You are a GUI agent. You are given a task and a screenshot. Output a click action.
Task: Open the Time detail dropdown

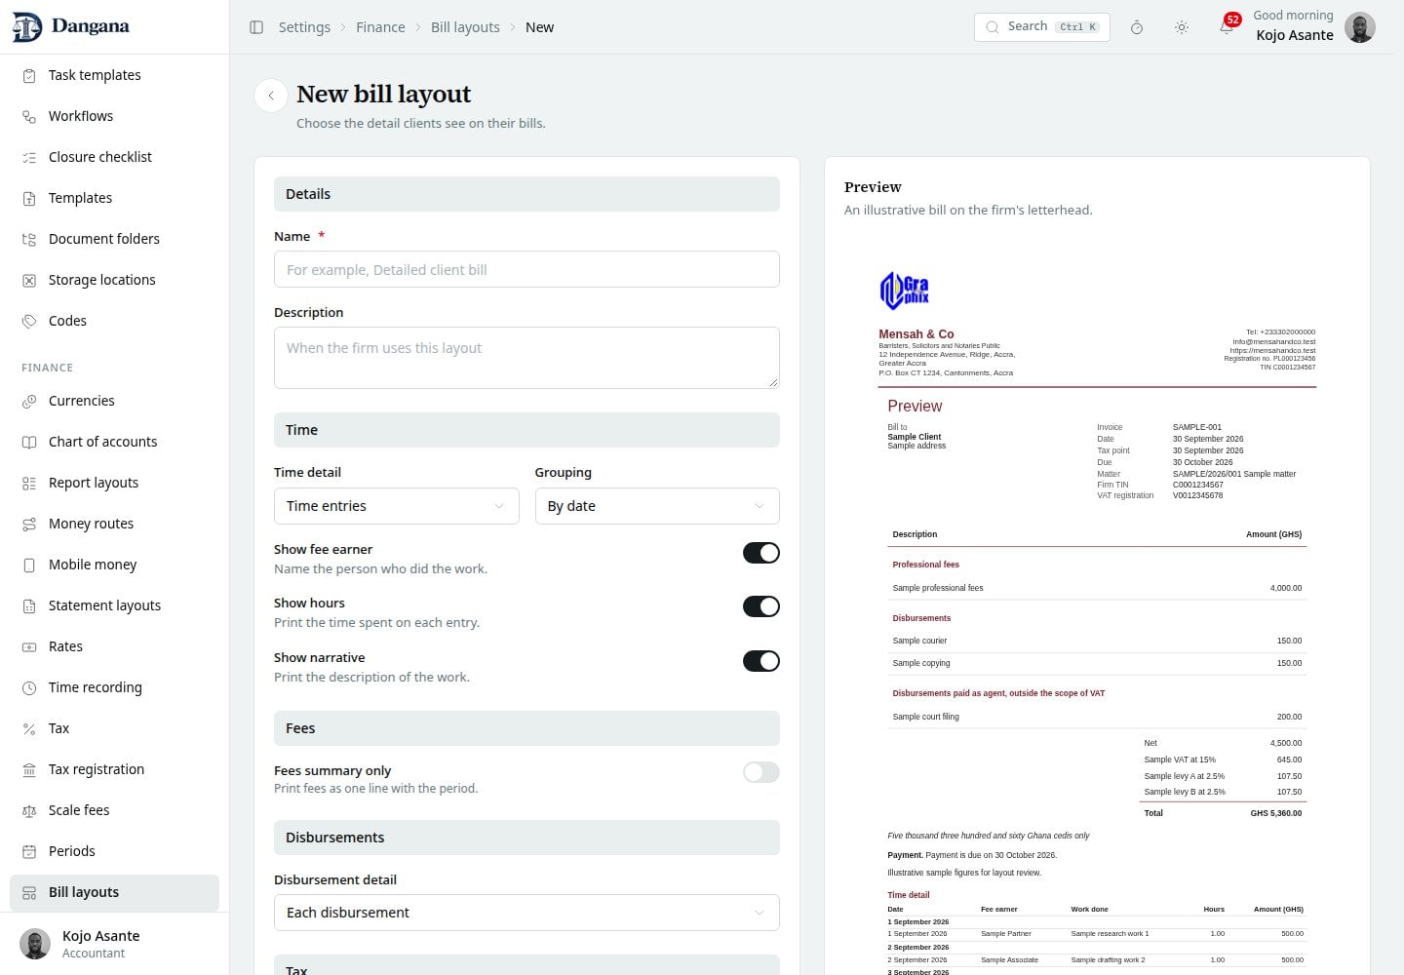[x=397, y=506]
